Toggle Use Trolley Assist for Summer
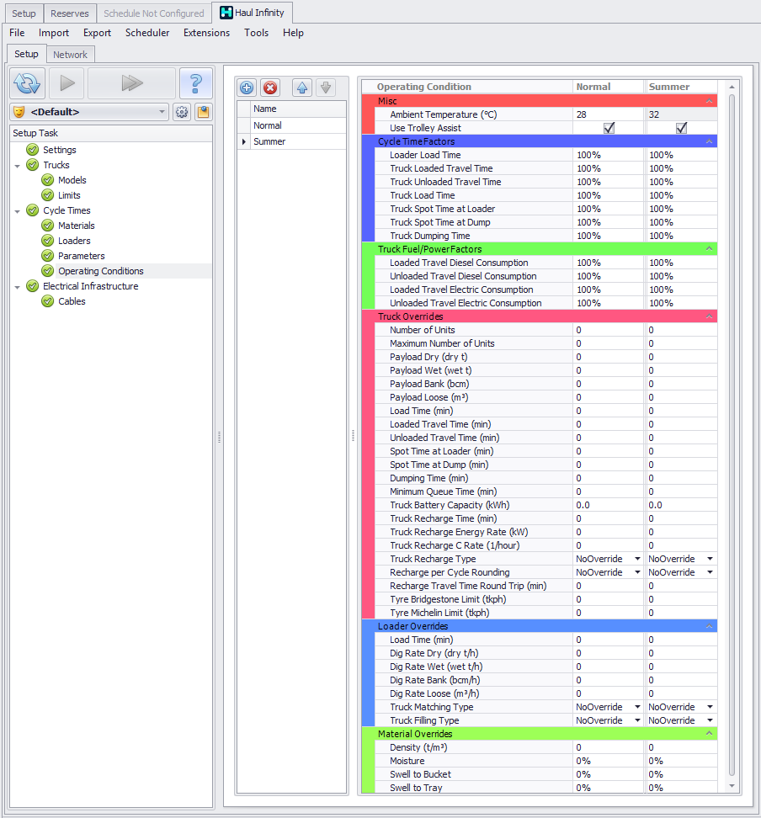 point(681,128)
